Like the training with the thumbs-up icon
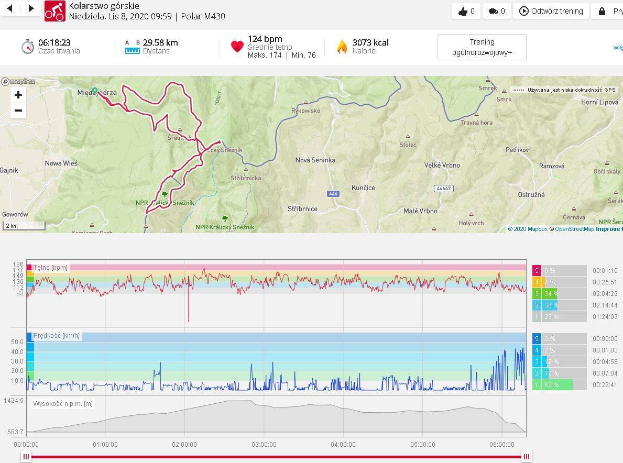This screenshot has height=463, width=623. click(466, 11)
